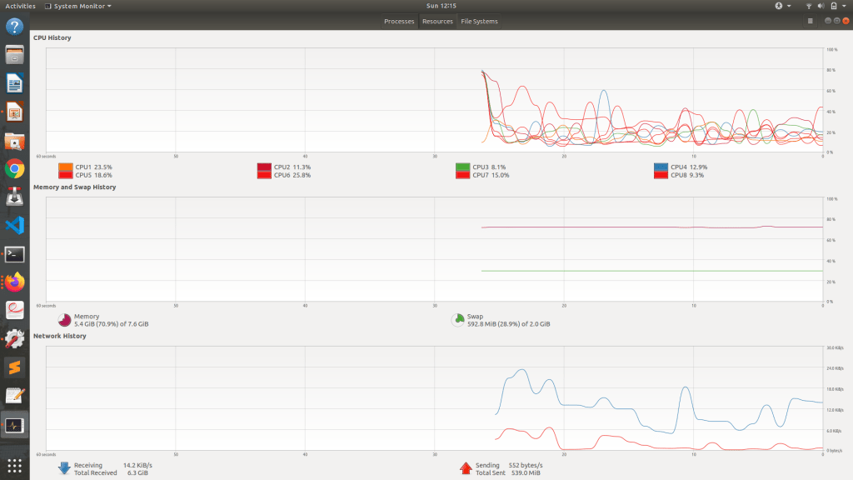
Task: Open Sublime Text from the dock
Action: tap(15, 367)
